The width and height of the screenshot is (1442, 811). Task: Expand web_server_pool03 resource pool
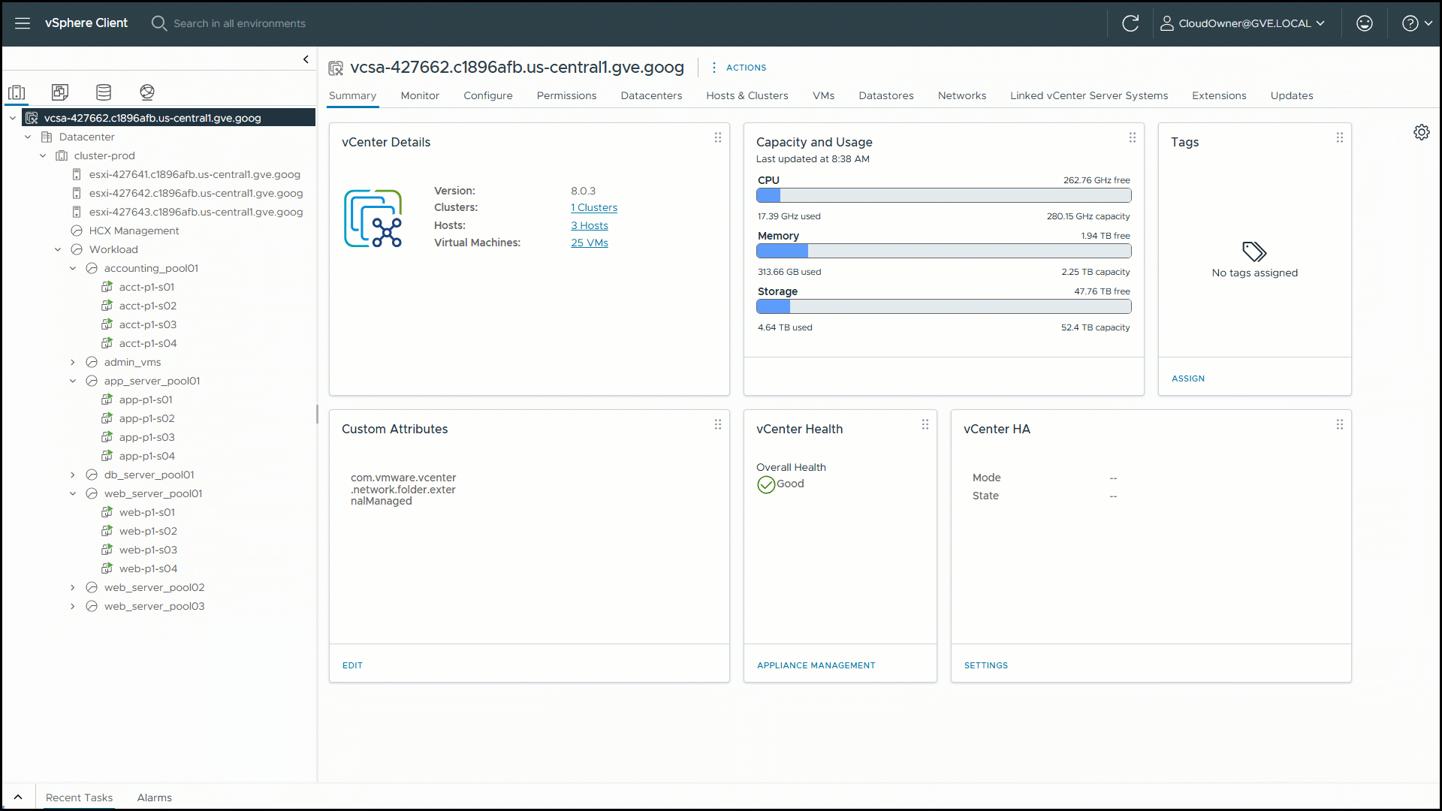(73, 606)
